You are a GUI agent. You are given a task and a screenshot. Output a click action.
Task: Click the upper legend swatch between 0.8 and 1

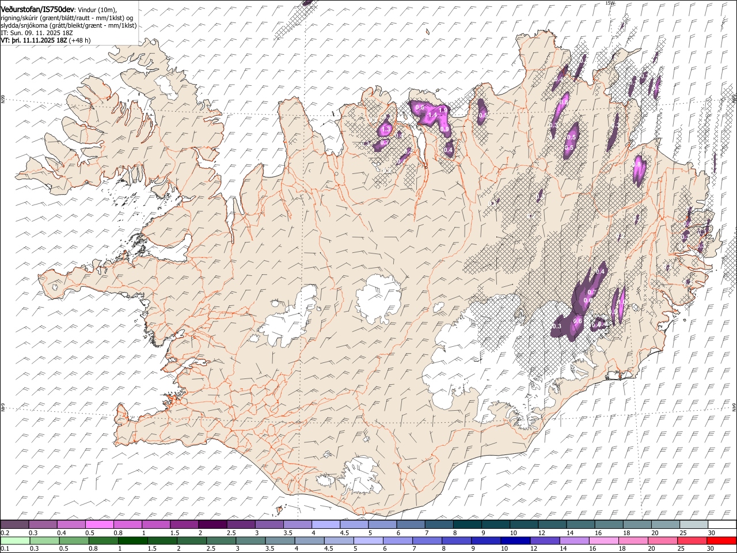[x=127, y=524]
